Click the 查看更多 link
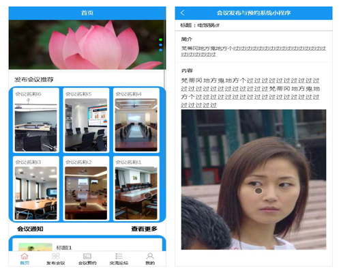 click(x=144, y=229)
